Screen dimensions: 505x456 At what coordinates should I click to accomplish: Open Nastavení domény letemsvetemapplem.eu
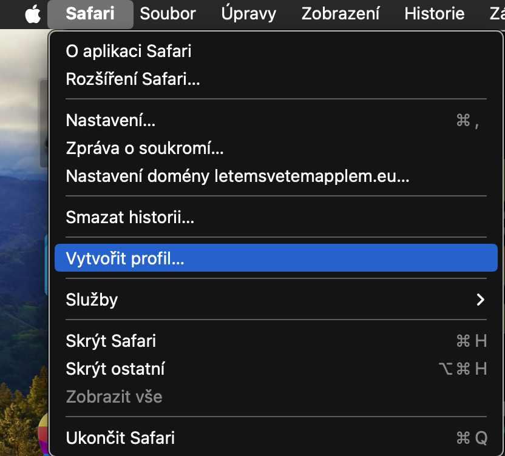237,176
